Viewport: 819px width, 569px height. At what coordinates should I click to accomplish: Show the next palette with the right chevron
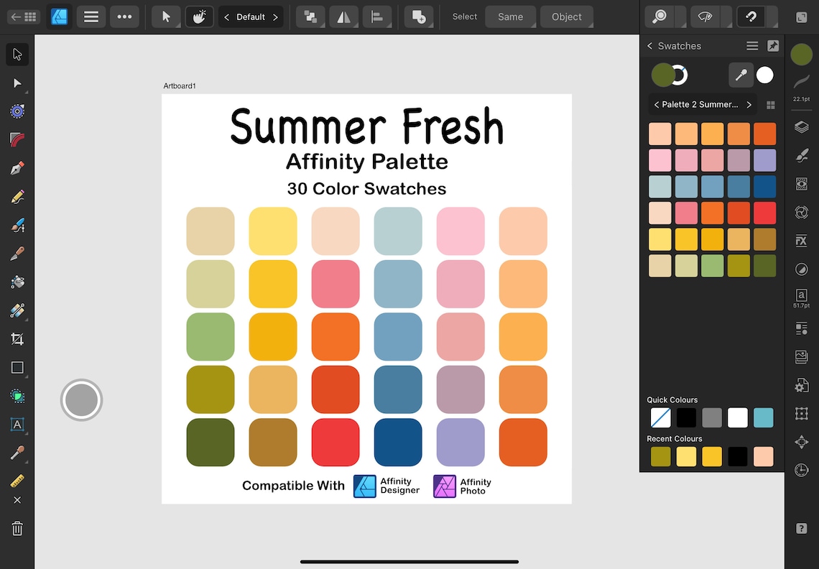(748, 104)
